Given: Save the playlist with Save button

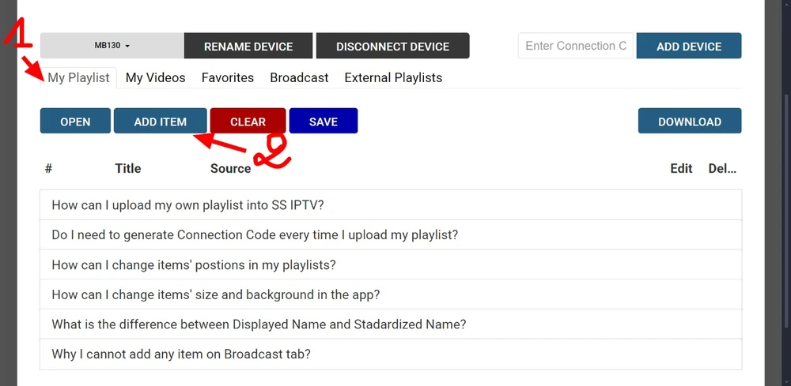Looking at the screenshot, I should tap(323, 122).
